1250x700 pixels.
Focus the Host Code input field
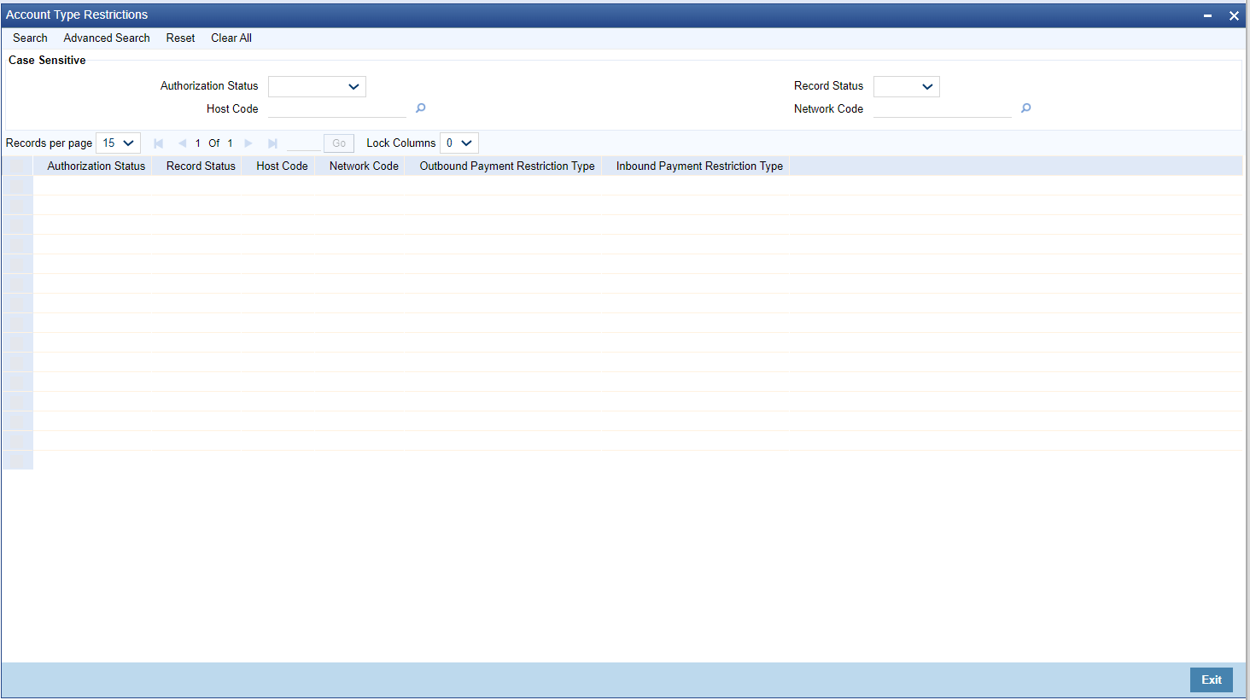(337, 108)
